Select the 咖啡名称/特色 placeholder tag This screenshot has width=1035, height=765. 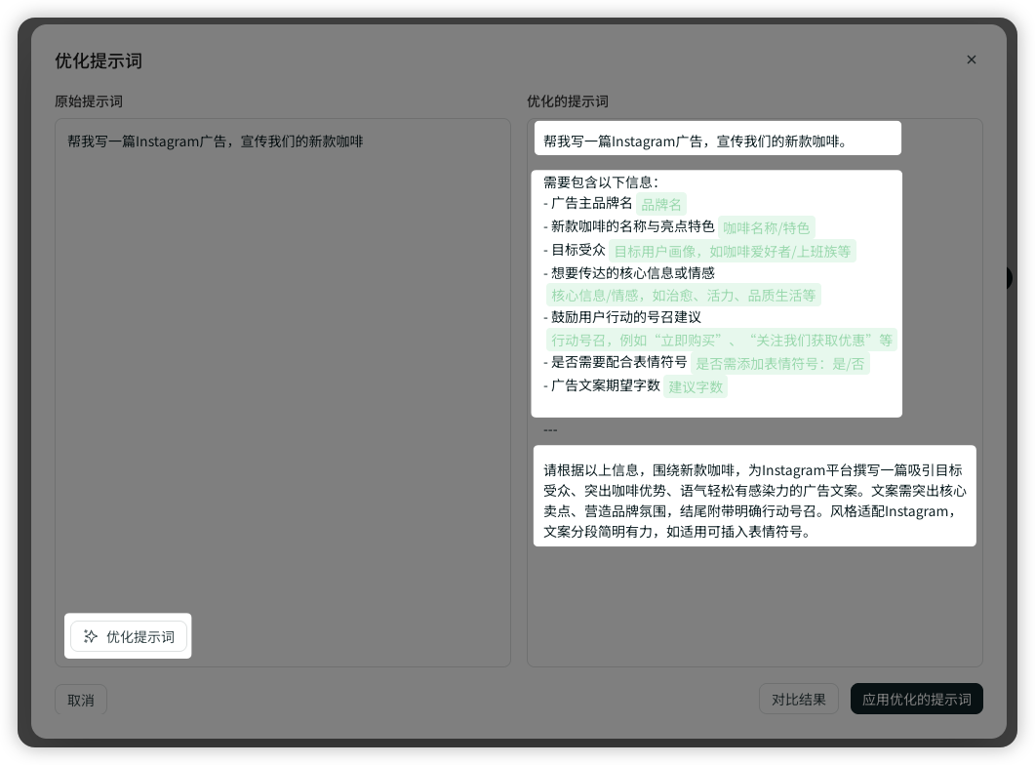click(766, 227)
